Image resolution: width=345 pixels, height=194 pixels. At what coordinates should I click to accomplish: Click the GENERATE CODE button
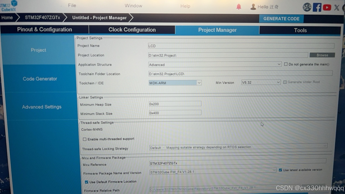point(281,19)
